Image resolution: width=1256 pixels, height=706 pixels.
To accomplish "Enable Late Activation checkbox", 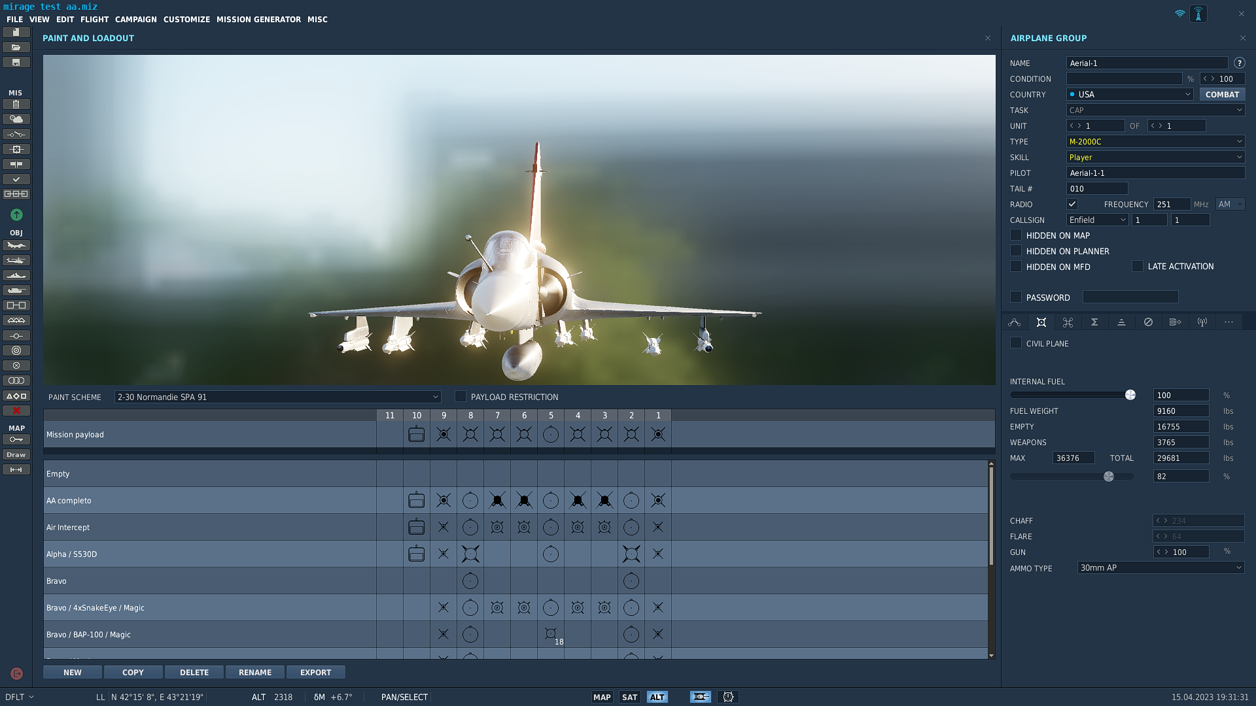I will pos(1138,267).
